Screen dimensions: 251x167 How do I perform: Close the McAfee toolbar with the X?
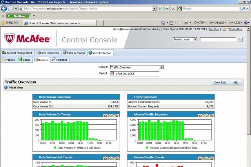(3, 16)
